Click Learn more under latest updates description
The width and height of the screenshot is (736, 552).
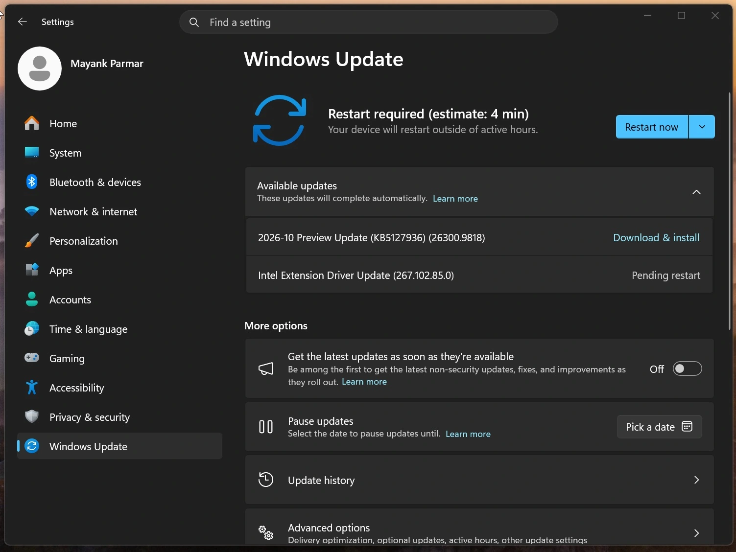tap(364, 382)
